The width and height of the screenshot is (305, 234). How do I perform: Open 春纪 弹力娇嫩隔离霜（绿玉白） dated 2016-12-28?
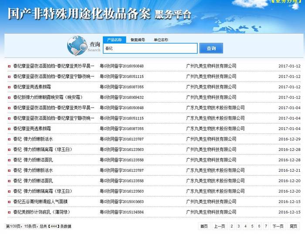[43, 149]
